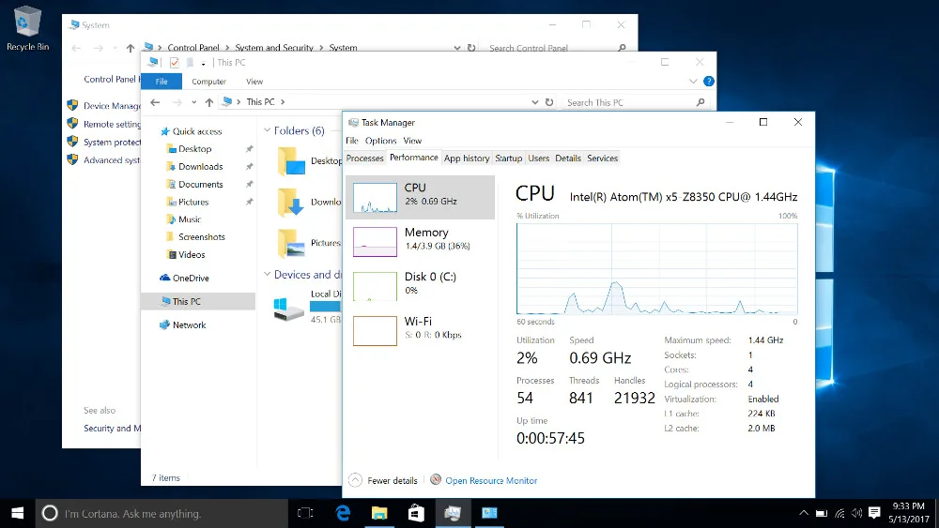This screenshot has width=939, height=528.
Task: Select Network in navigation pane
Action: 183,324
